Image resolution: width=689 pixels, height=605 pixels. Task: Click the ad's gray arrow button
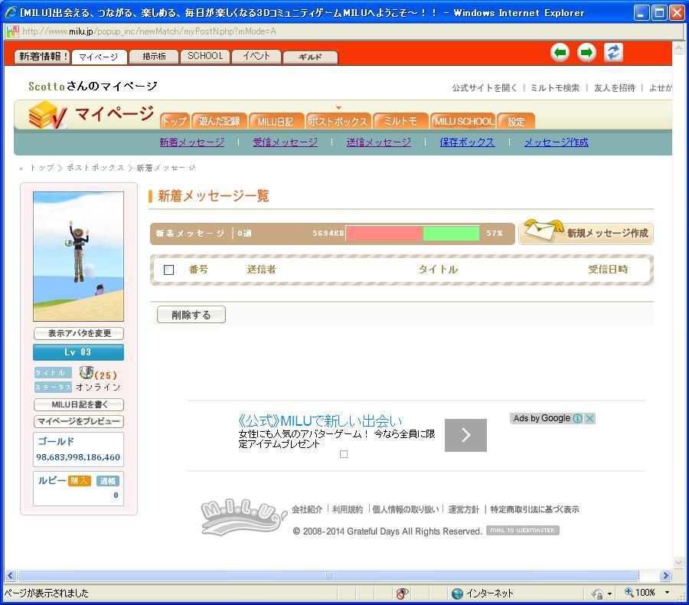point(465,435)
